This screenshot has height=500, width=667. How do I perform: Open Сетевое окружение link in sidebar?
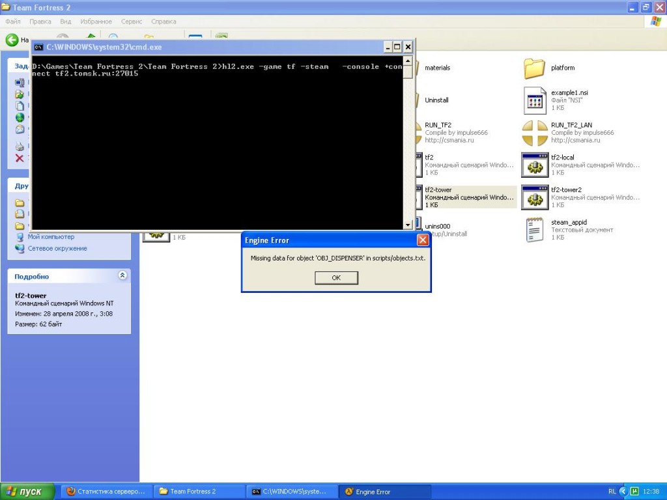(x=57, y=248)
